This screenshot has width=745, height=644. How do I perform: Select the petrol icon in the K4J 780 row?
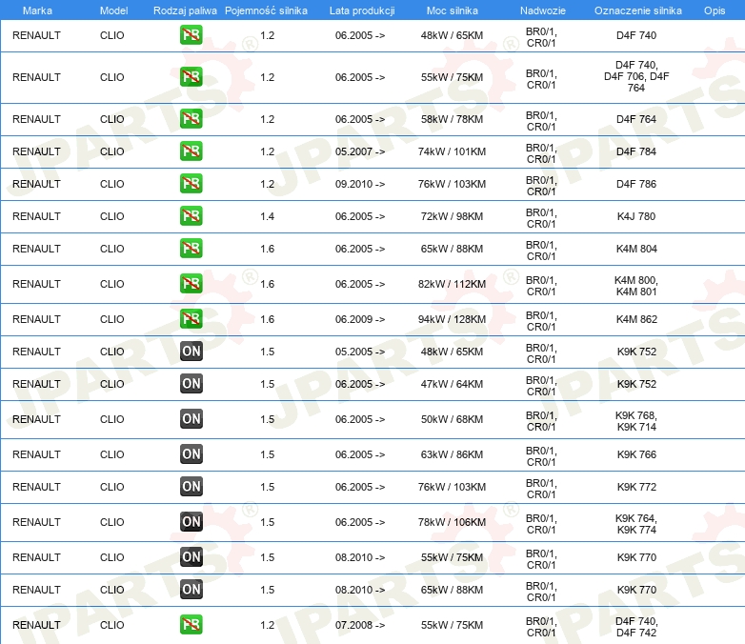click(x=191, y=215)
